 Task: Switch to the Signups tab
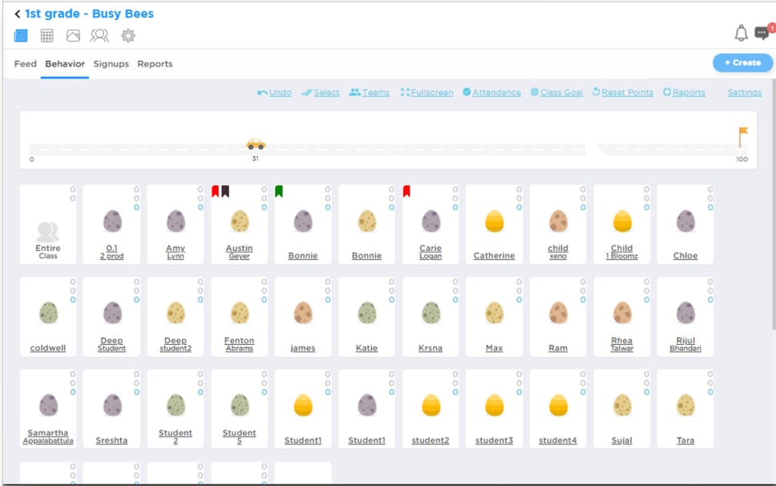111,64
